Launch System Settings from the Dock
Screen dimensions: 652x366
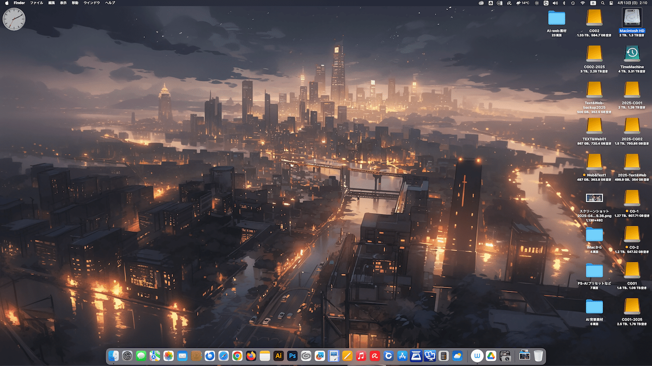coord(127,356)
